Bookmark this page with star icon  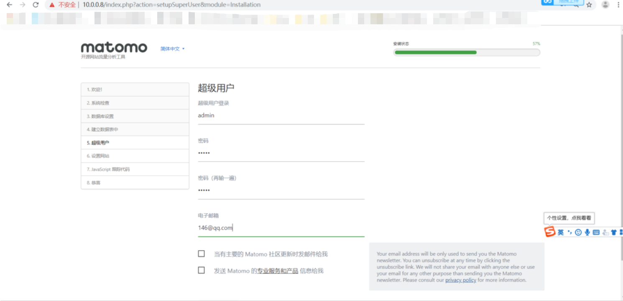coord(589,5)
